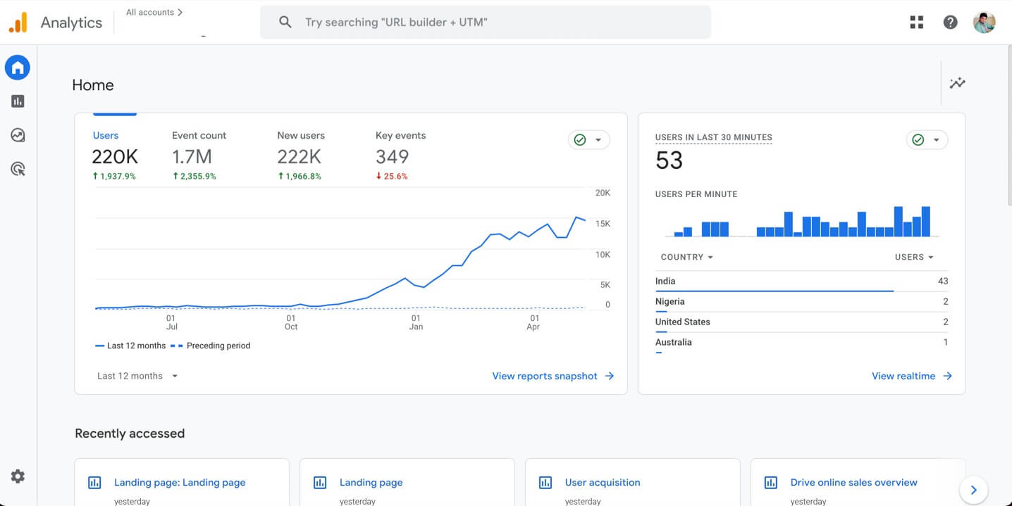This screenshot has width=1012, height=506.
Task: Open the Insights sparkline icon
Action: [x=957, y=83]
